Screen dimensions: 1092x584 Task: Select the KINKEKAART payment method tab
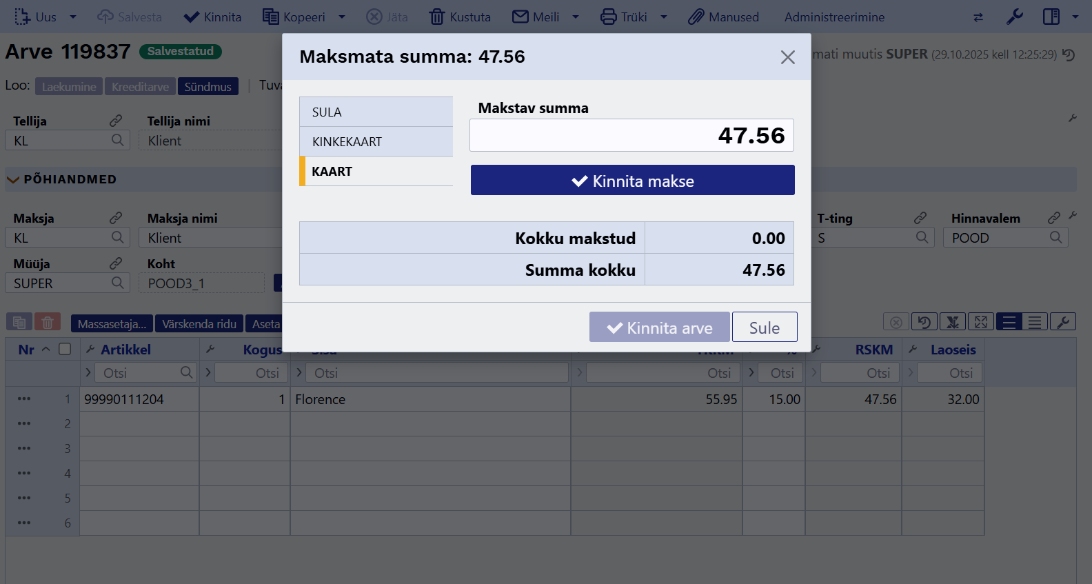click(376, 141)
